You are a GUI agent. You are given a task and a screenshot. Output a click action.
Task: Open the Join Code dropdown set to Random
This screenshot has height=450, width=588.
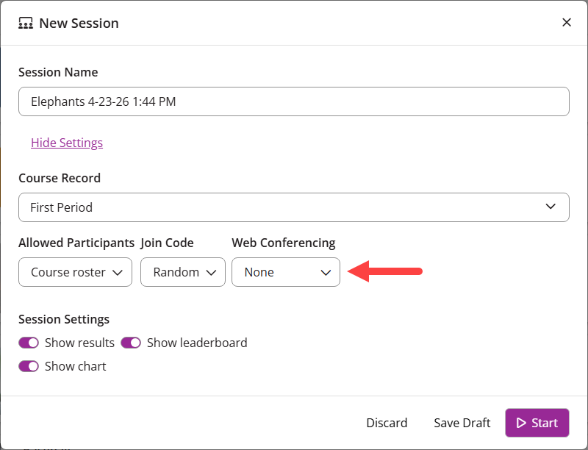[x=182, y=272]
